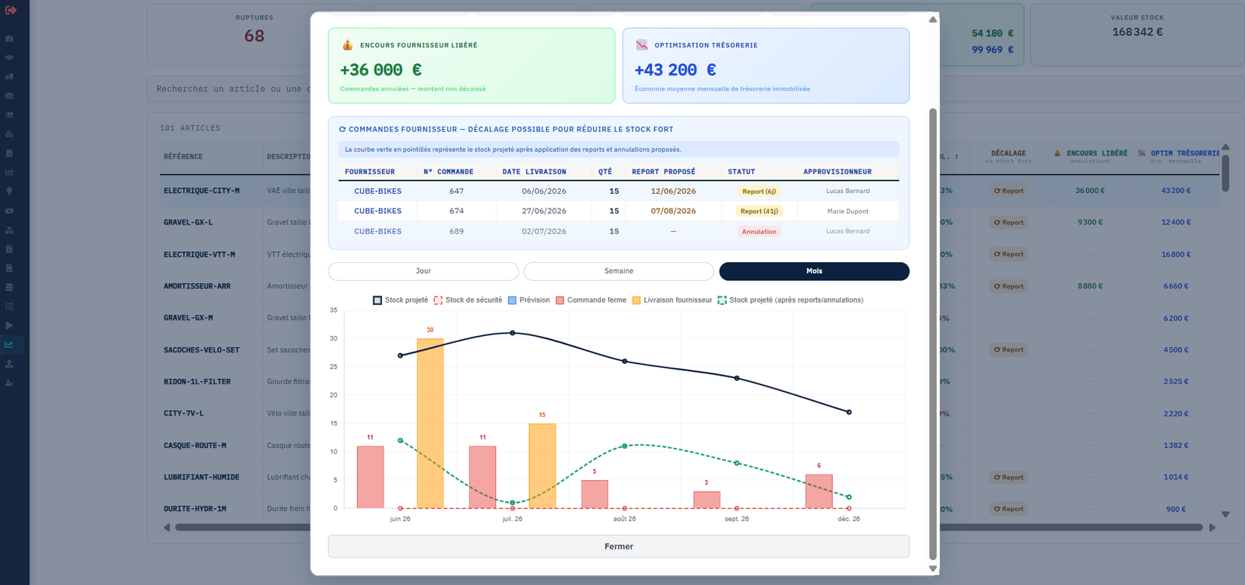1245x585 pixels.
Task: Click Report button in ELECTRIQUE-CITY-M row
Action: coord(1008,191)
